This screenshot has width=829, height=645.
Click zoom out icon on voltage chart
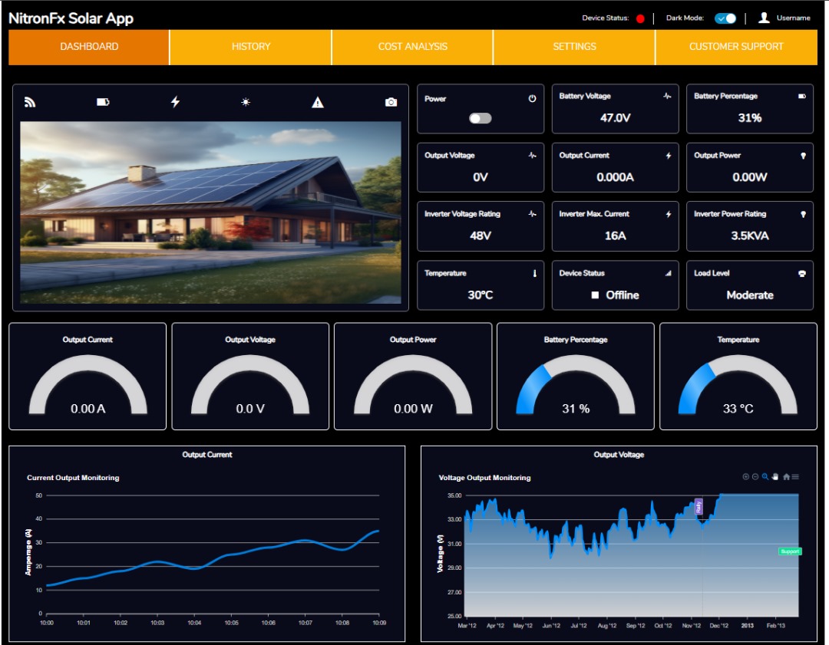pos(755,477)
